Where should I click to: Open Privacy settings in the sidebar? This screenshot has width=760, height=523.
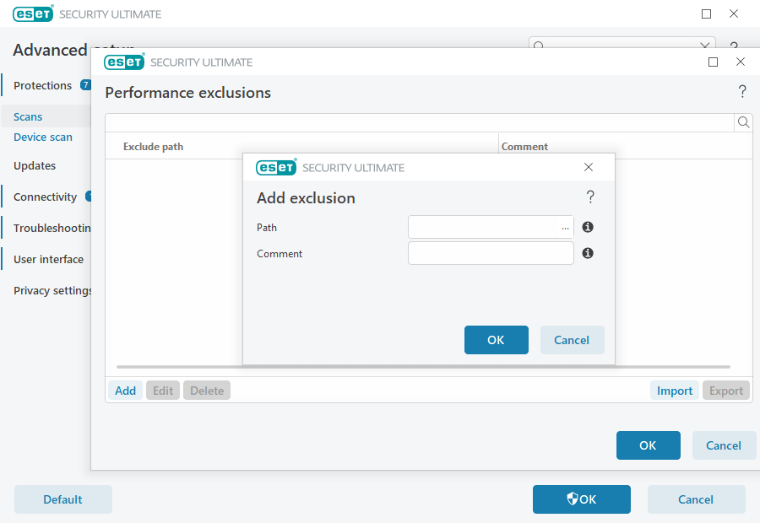click(x=52, y=290)
